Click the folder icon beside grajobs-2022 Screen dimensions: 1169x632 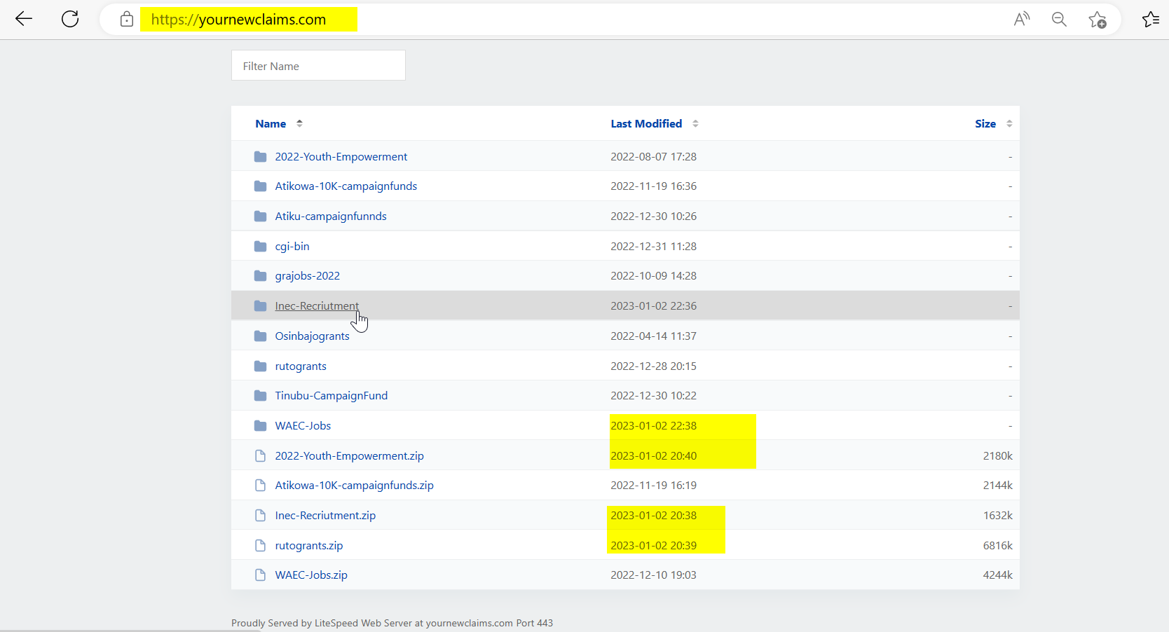[x=260, y=275]
